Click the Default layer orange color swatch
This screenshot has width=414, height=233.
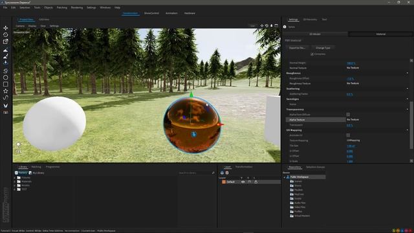[224, 182]
